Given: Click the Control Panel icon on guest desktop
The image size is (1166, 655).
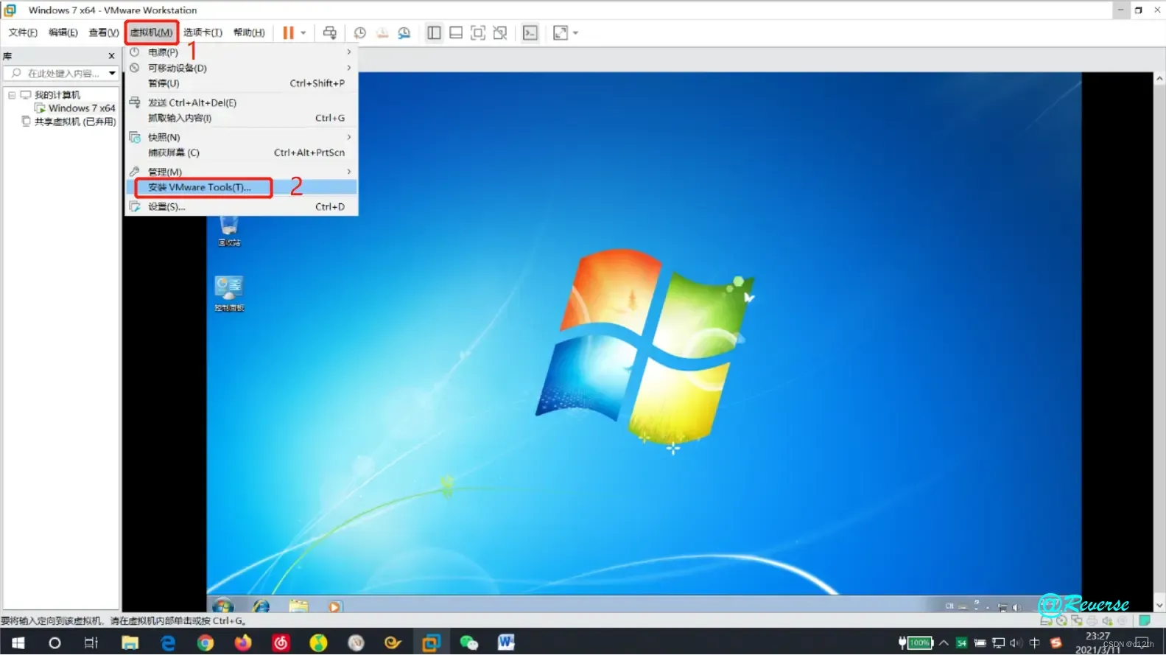Looking at the screenshot, I should click(229, 293).
